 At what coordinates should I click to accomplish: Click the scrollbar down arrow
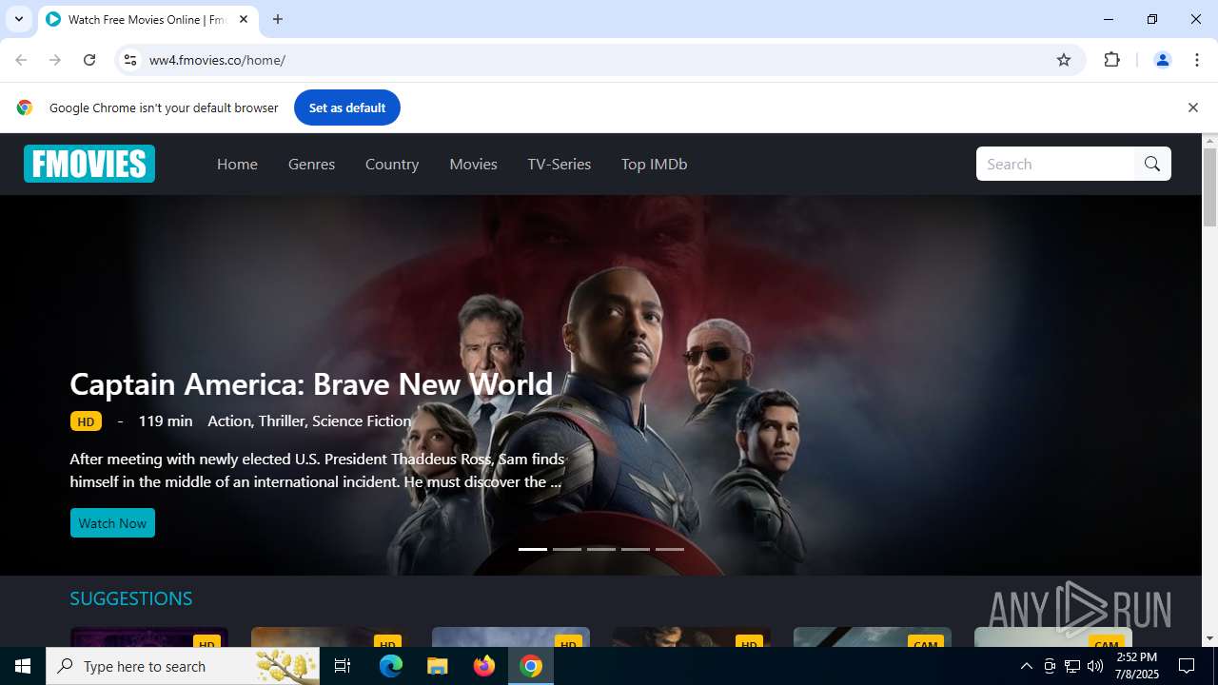tap(1209, 638)
